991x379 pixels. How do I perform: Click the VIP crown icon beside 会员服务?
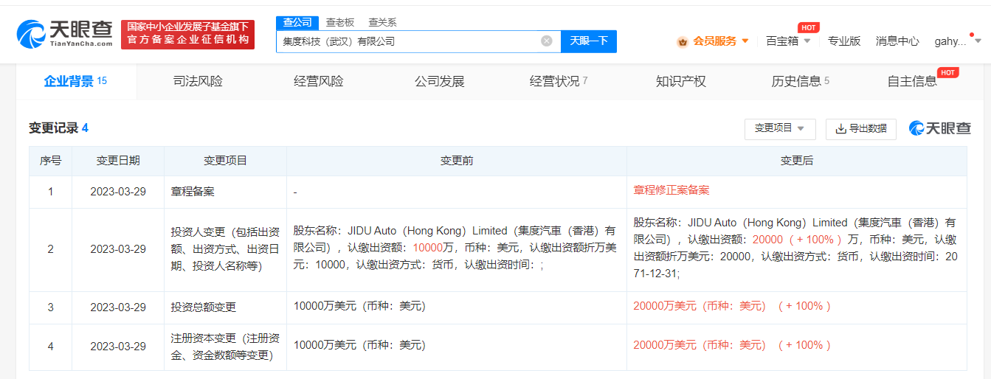click(683, 41)
